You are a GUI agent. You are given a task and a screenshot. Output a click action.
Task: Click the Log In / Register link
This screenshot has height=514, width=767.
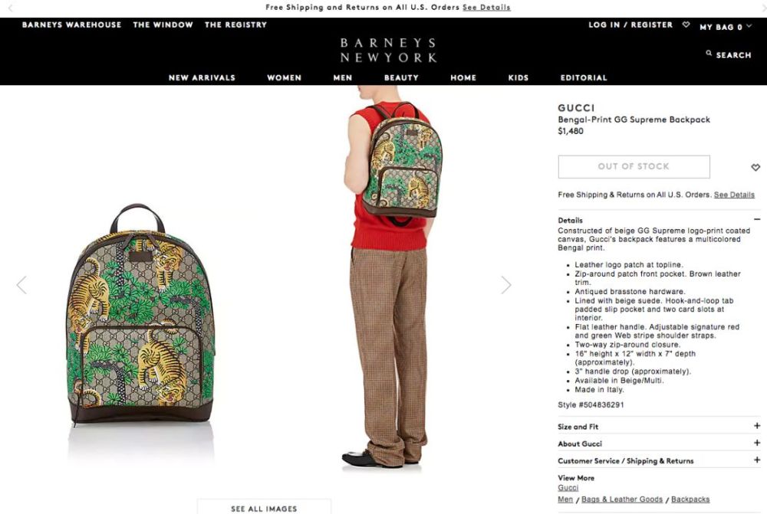pyautogui.click(x=630, y=25)
